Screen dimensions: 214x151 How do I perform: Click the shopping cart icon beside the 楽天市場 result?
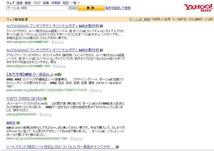(x=56, y=74)
